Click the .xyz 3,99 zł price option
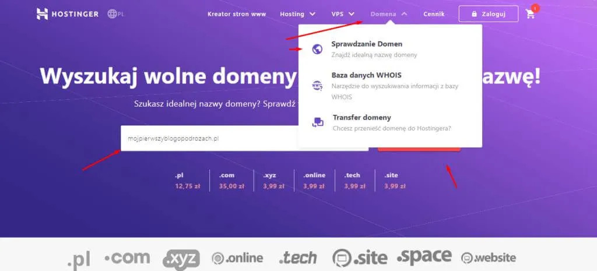This screenshot has height=271, width=597. point(273,181)
